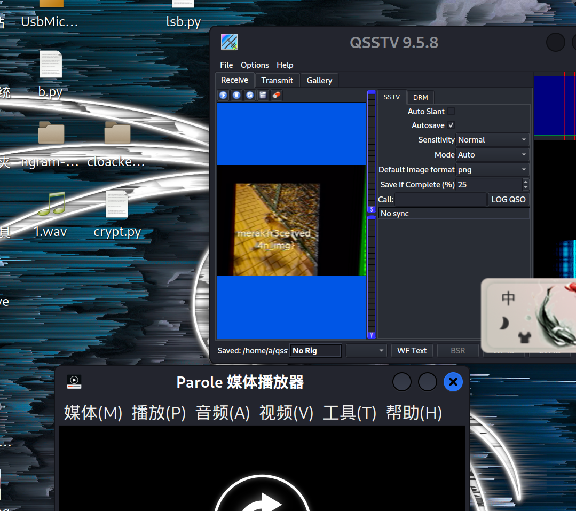The height and width of the screenshot is (511, 576).
Task: Stop reception using the stop icon
Action: pos(236,95)
